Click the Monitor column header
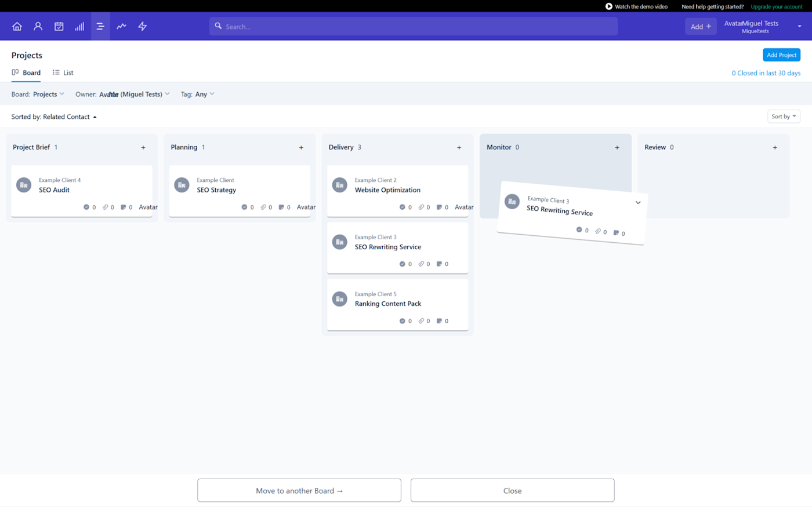Viewport: 812px width, 507px height. click(499, 147)
